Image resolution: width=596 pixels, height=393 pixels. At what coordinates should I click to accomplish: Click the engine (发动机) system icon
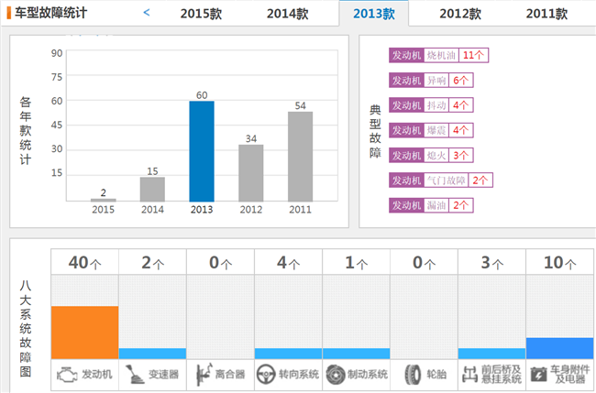click(x=67, y=375)
